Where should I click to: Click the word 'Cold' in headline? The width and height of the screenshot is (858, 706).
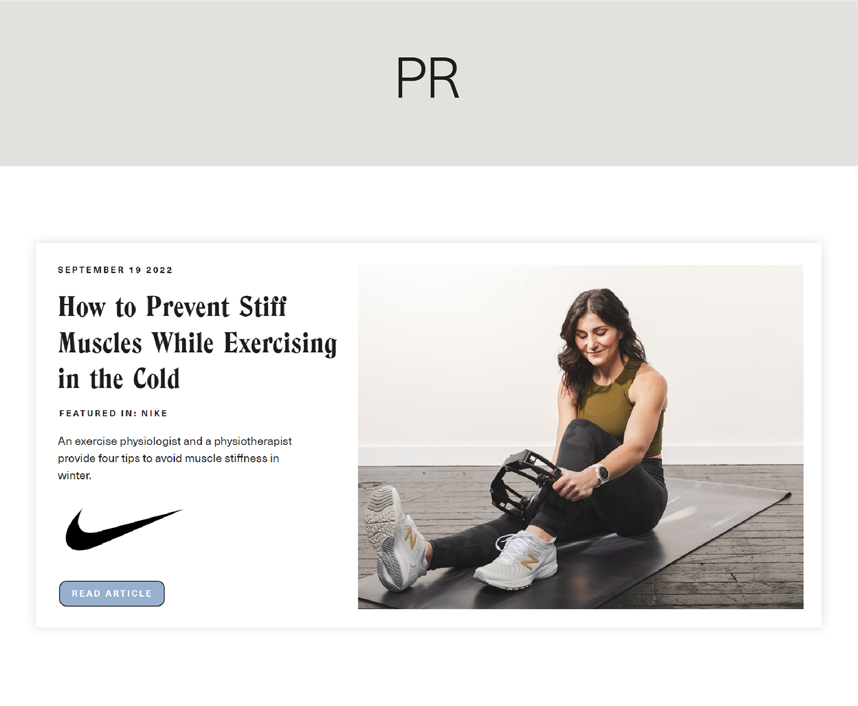156,379
